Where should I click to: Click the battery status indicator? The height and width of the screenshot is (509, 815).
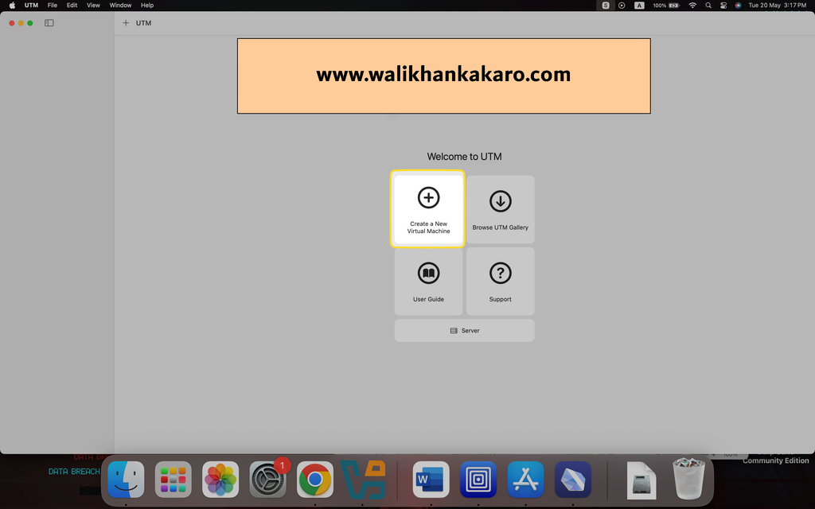point(666,6)
